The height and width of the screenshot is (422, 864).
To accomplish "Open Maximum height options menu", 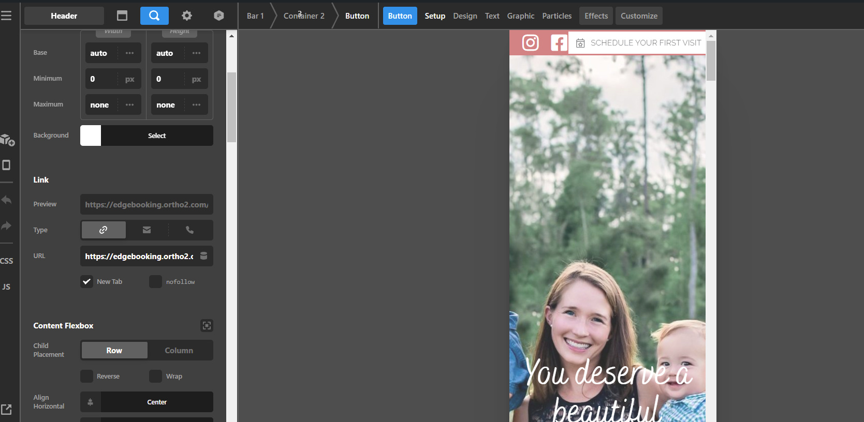I will [x=196, y=105].
